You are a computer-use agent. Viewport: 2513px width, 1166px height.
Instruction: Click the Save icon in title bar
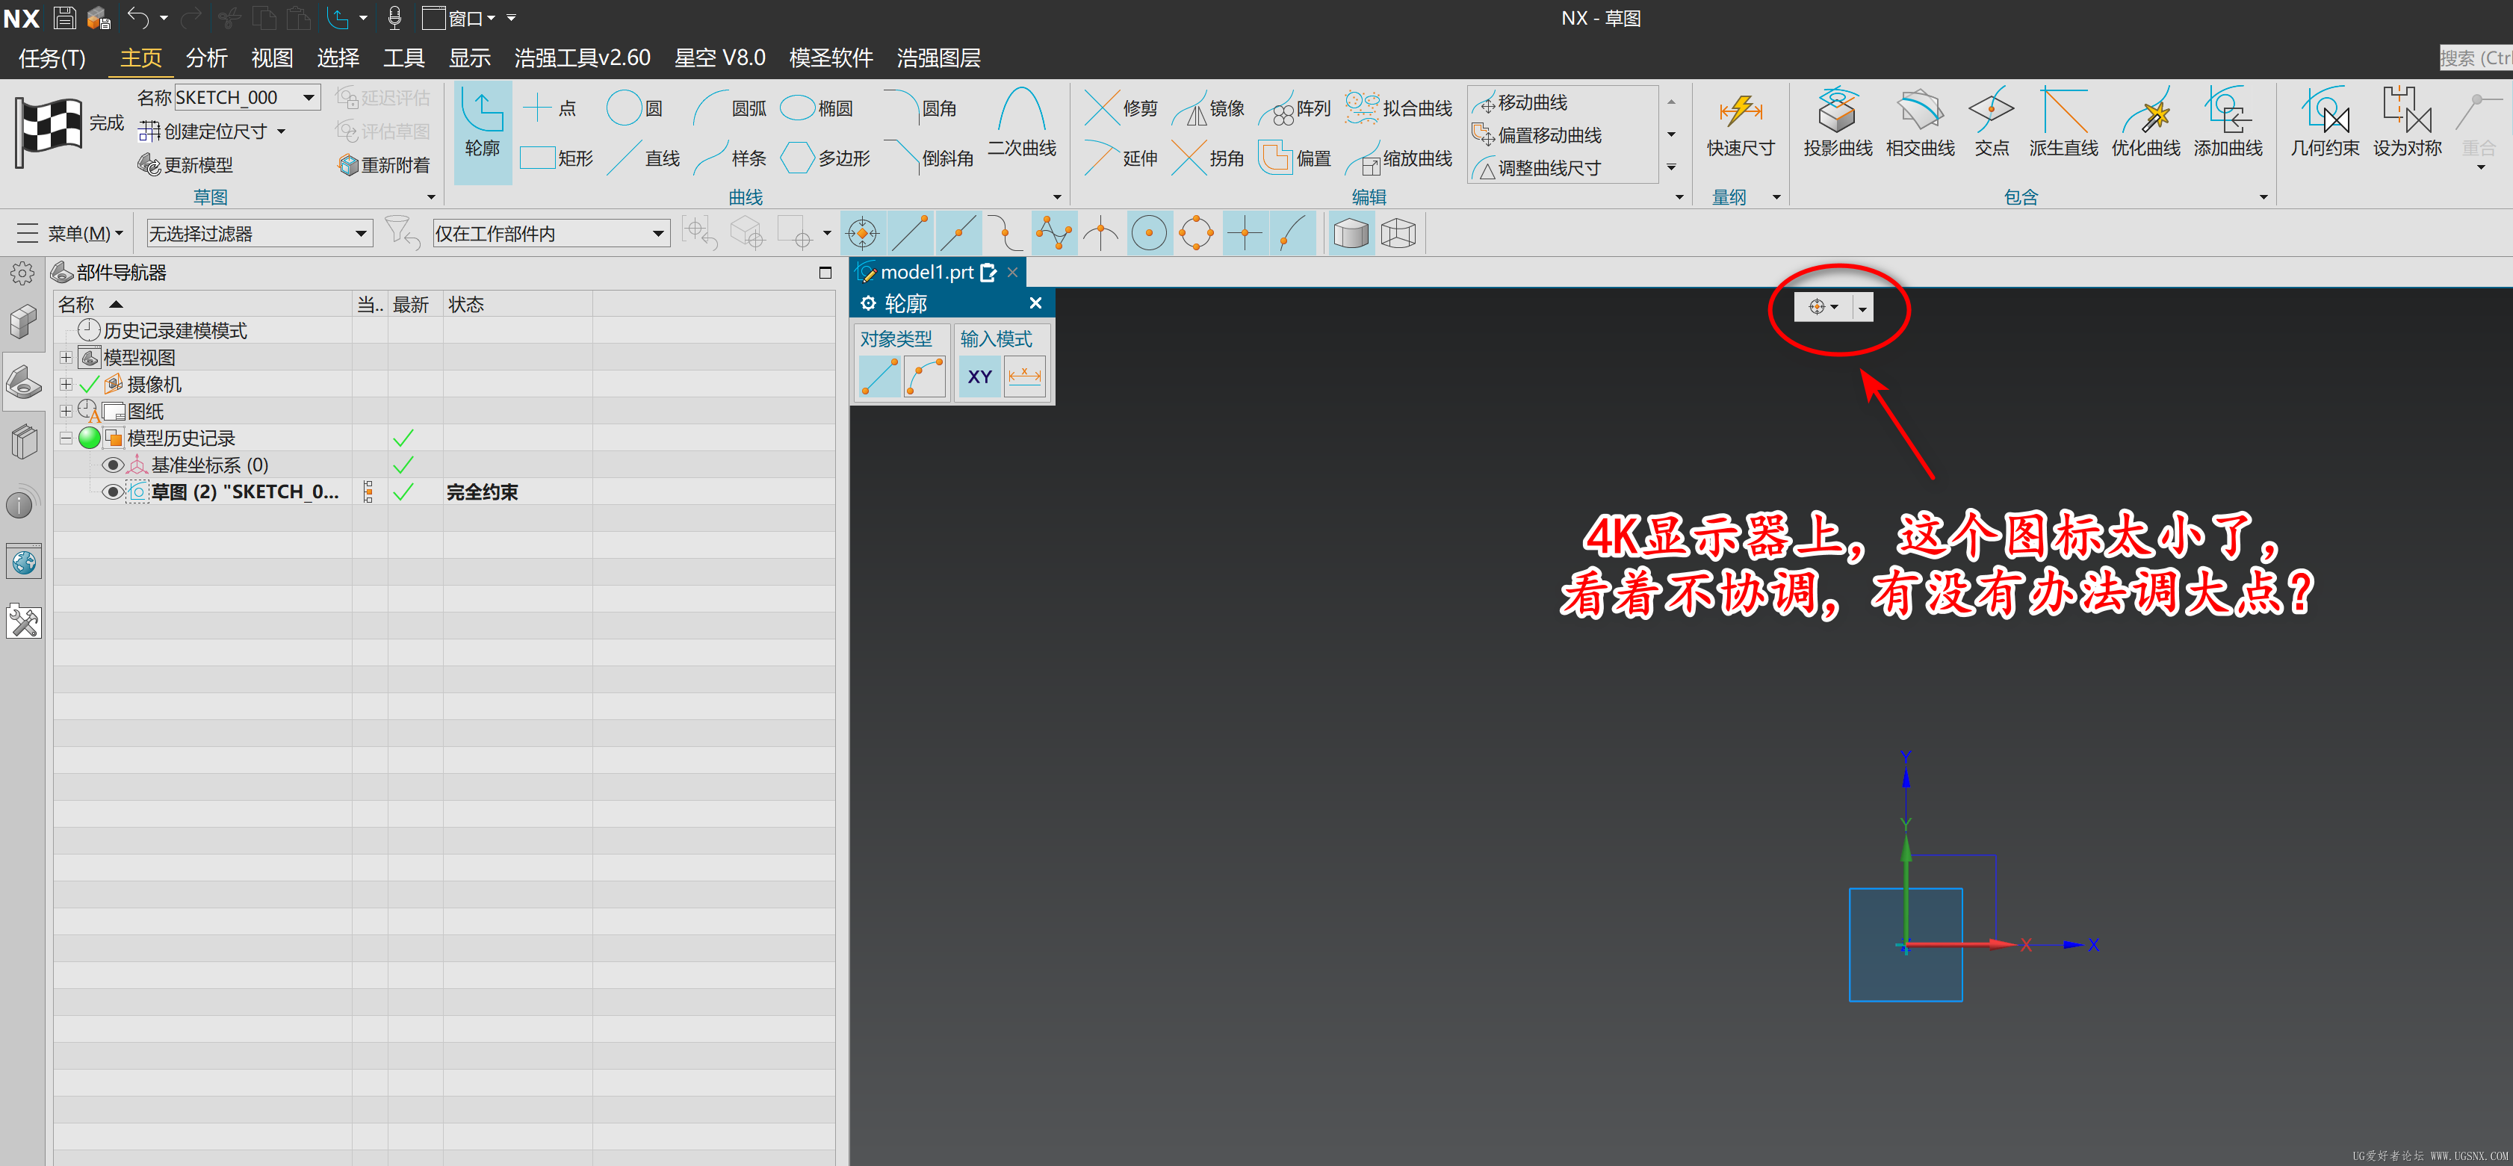pos(64,18)
